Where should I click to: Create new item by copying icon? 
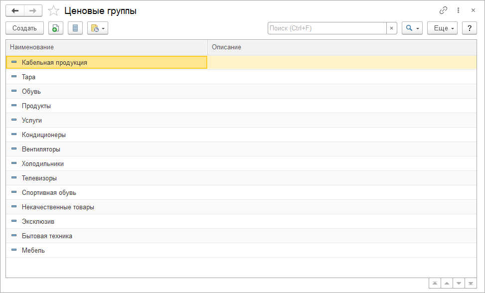(56, 28)
